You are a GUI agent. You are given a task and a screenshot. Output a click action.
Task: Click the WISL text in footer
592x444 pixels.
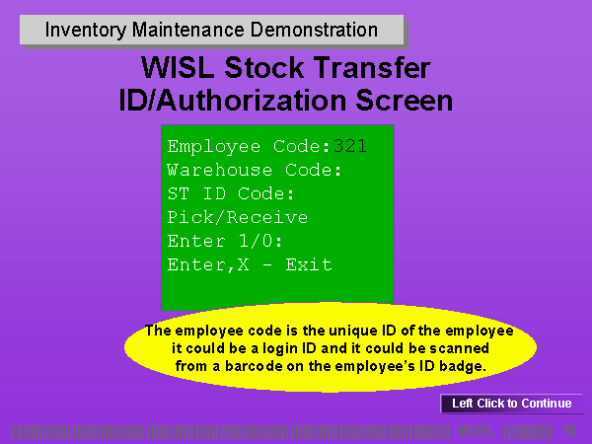tap(477, 431)
